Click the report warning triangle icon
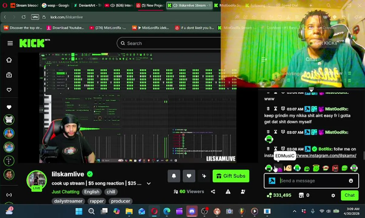365x218 pixels. [228, 191]
